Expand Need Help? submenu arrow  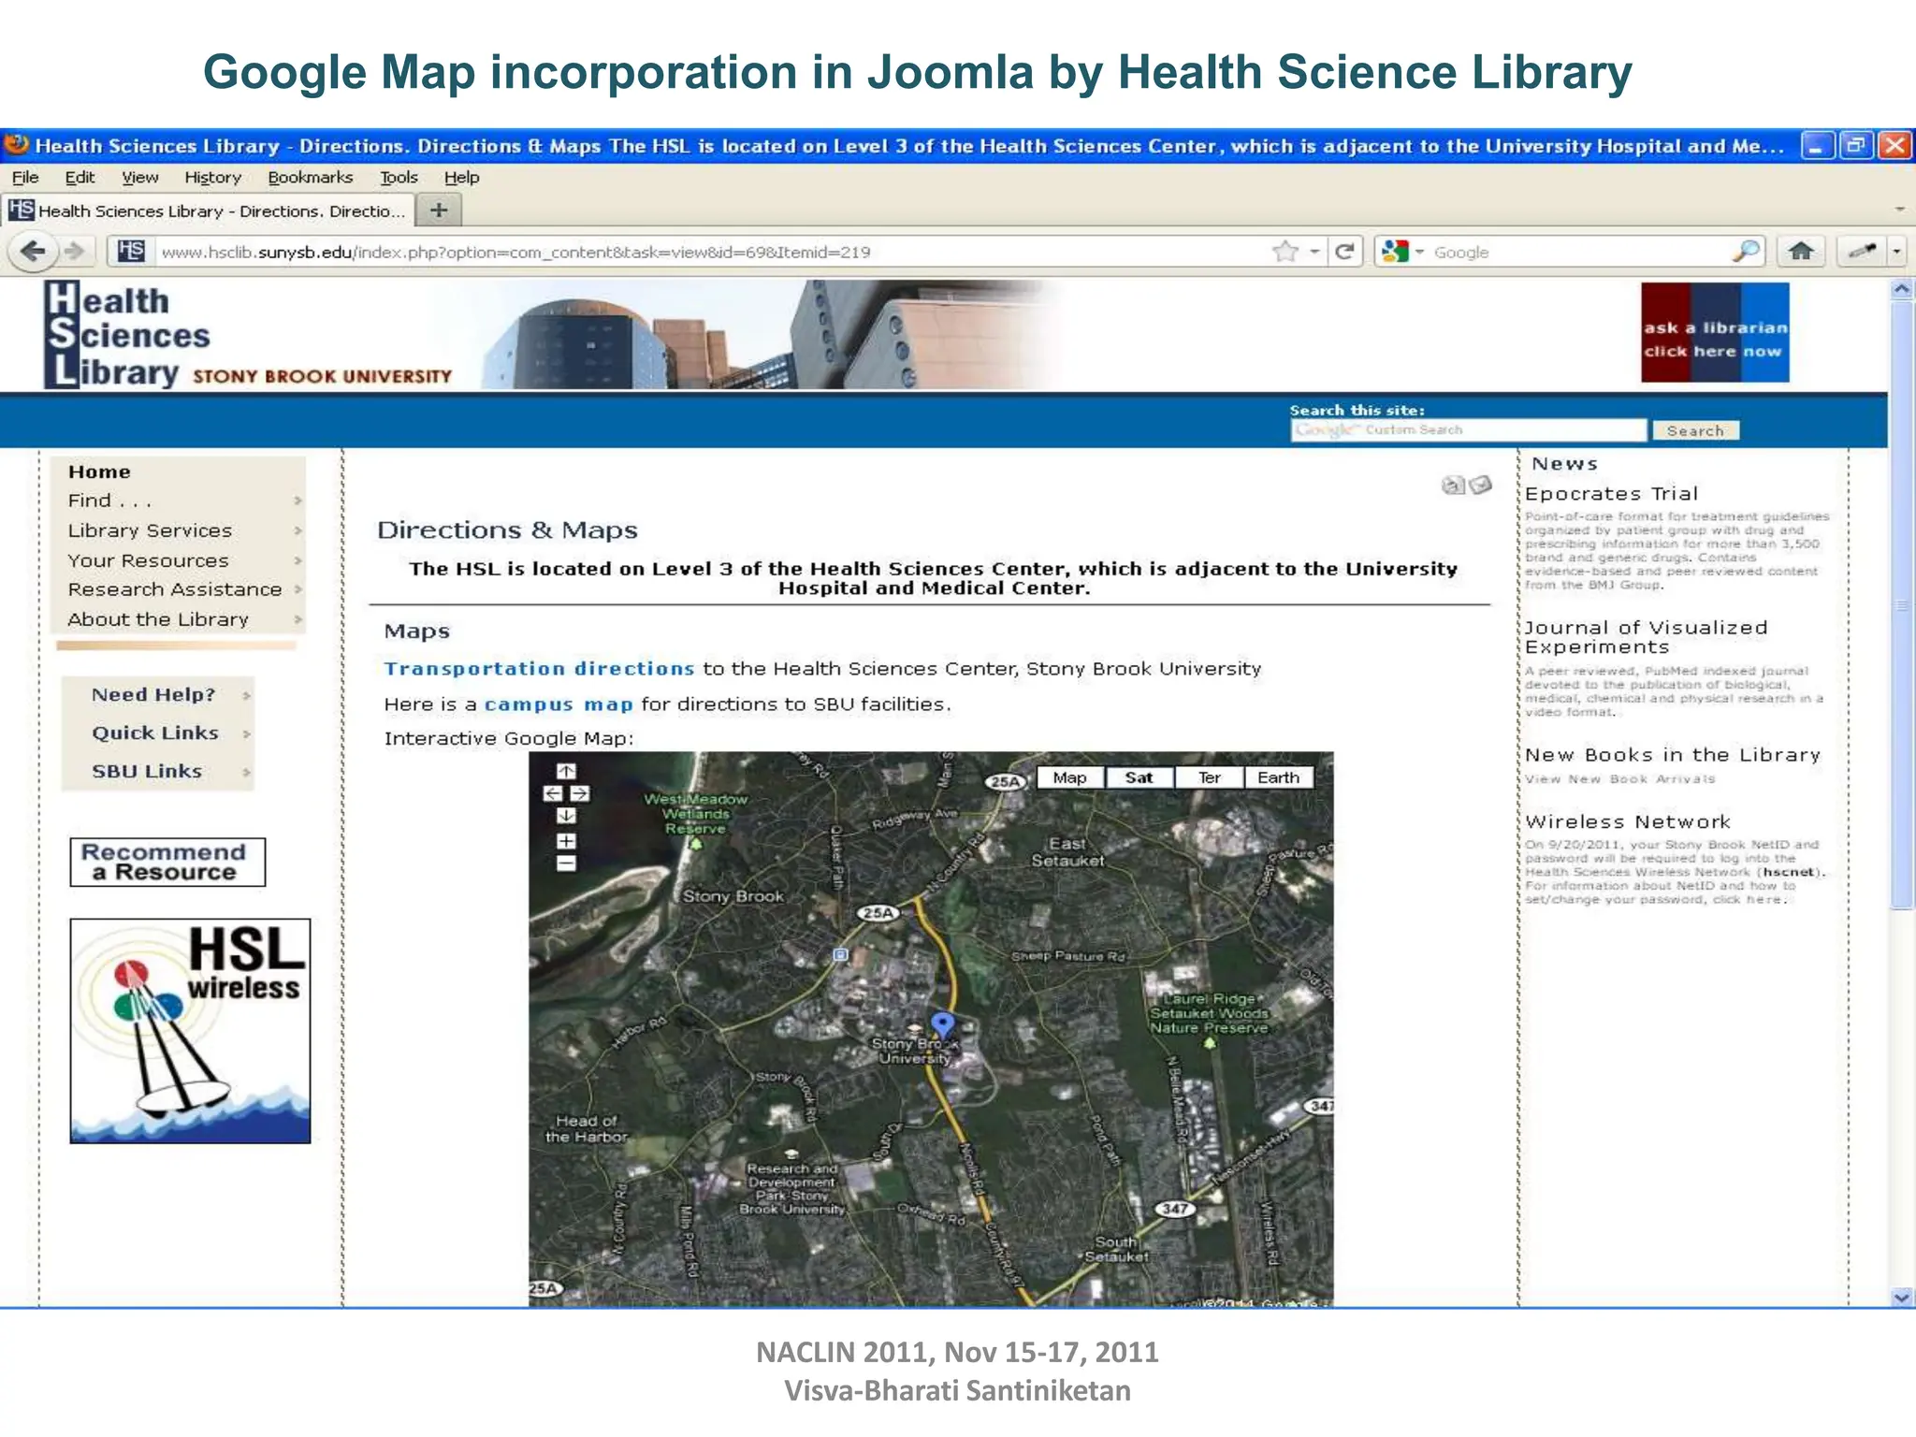pos(246,695)
